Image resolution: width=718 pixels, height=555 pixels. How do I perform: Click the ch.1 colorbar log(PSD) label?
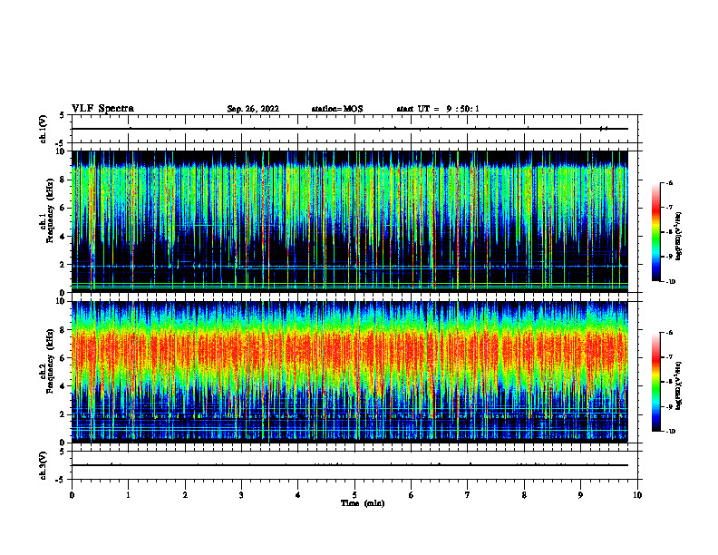click(679, 236)
